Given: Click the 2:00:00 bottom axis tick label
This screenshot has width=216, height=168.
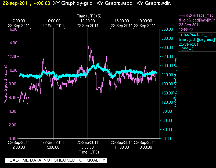Looking at the screenshot, I should tap(19, 147).
